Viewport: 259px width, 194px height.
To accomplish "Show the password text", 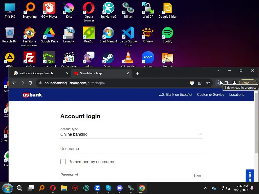I will click(x=197, y=175).
